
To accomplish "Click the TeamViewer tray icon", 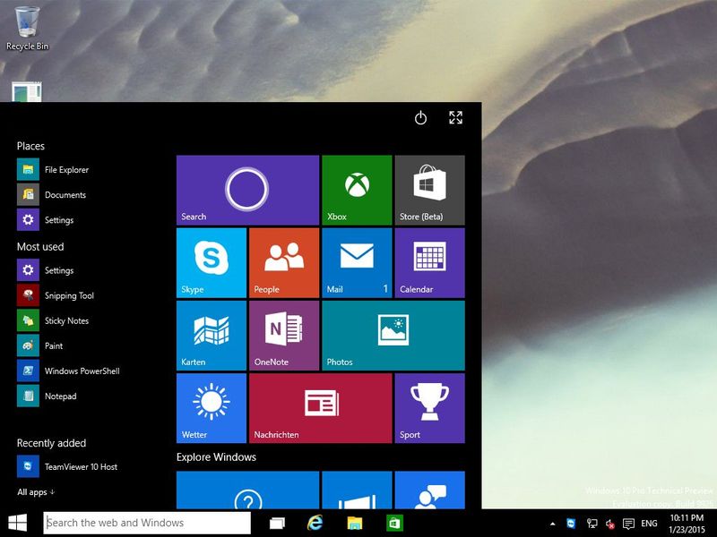I will [x=572, y=524].
